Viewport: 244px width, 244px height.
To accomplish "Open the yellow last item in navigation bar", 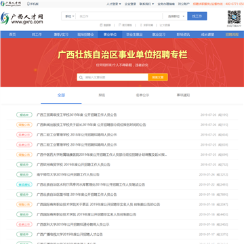I will tap(232, 35).
